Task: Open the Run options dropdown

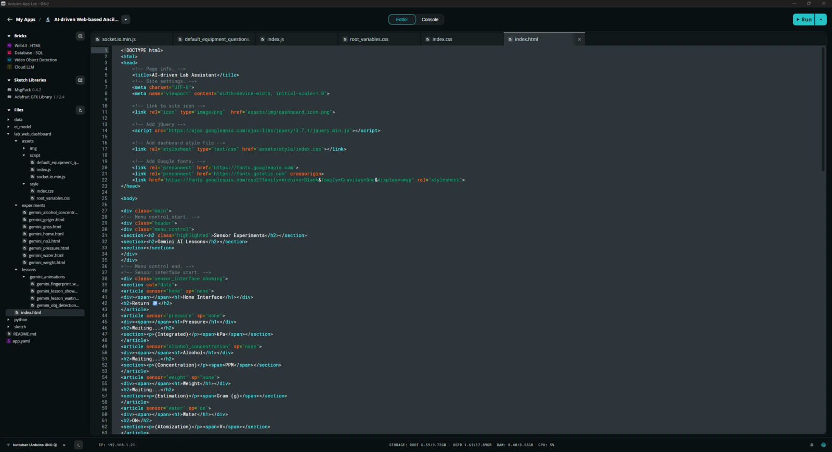Action: click(x=821, y=20)
